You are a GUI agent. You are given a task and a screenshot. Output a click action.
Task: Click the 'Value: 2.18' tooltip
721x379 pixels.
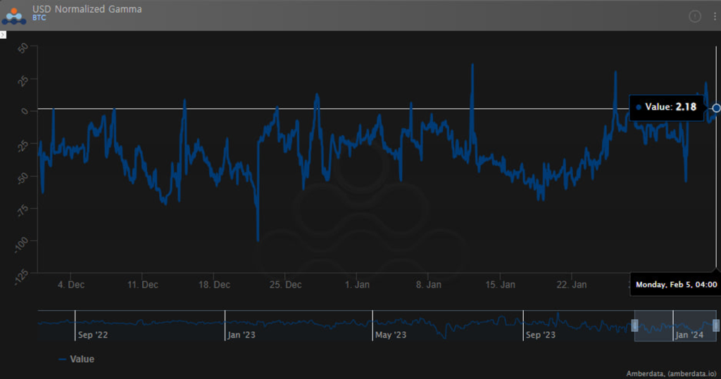(665, 107)
